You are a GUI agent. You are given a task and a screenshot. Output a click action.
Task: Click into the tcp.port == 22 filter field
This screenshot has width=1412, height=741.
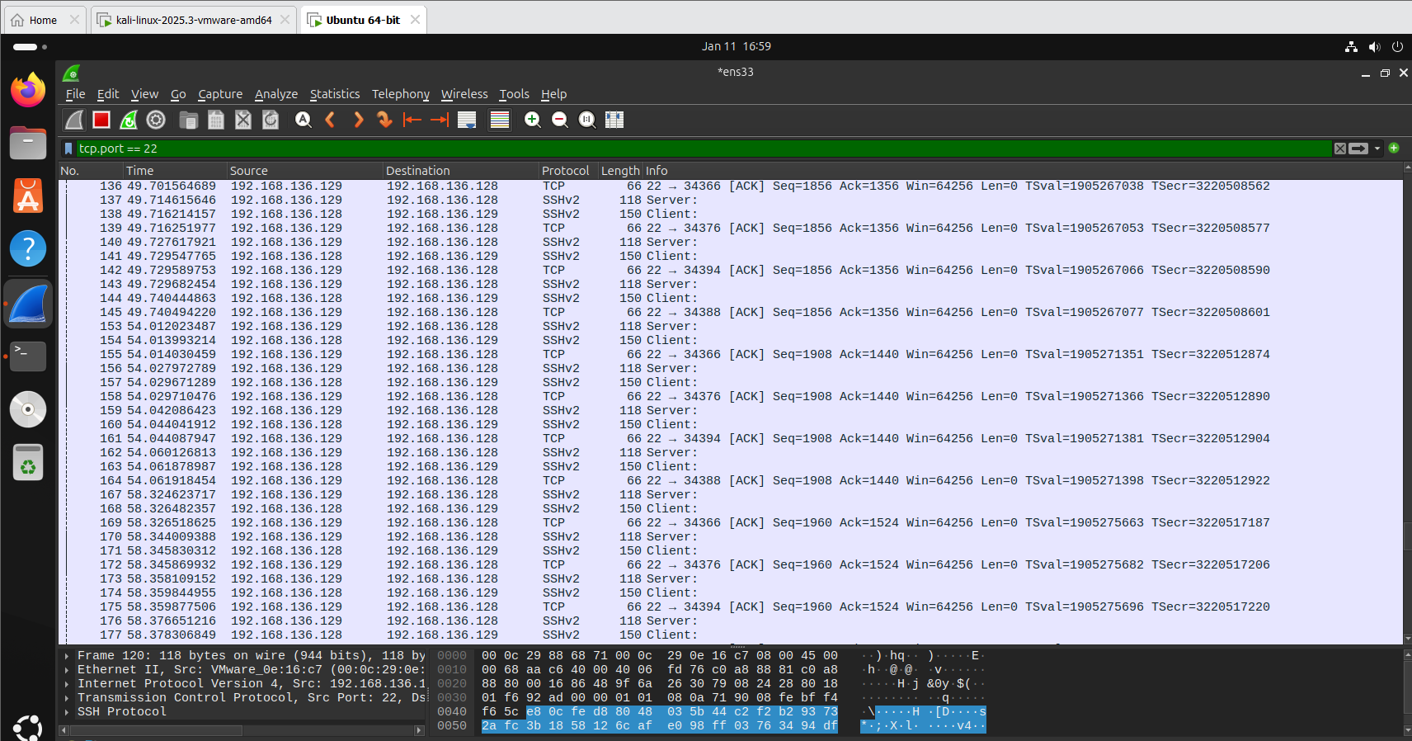[704, 149]
